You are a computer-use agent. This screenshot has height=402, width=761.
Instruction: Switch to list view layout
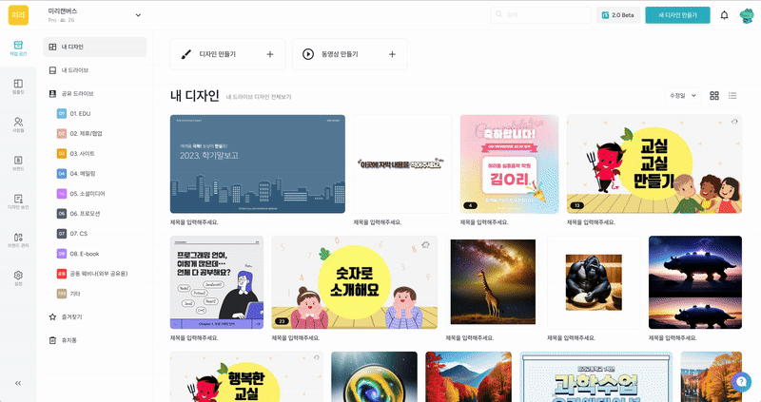pos(732,95)
